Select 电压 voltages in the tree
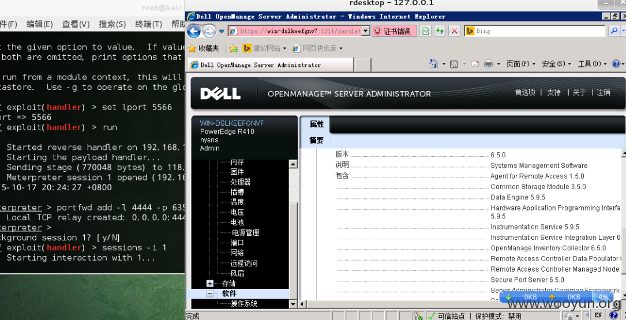The image size is (626, 320). (x=237, y=212)
